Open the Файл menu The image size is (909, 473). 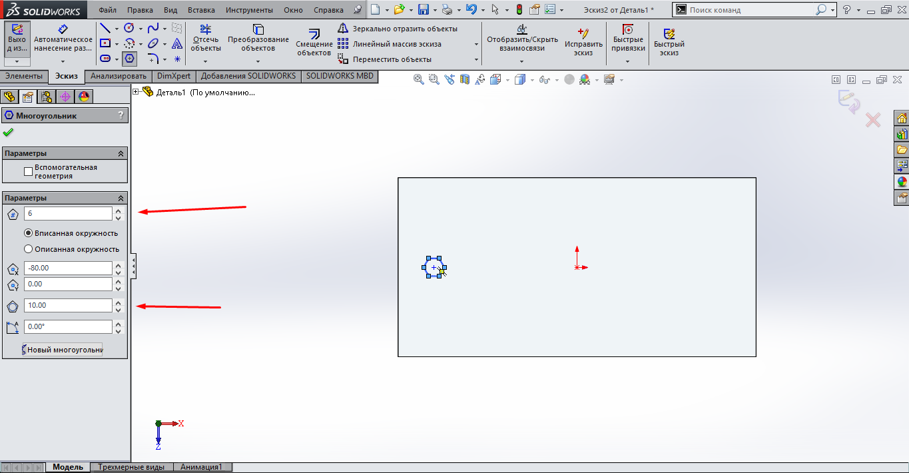(x=107, y=10)
